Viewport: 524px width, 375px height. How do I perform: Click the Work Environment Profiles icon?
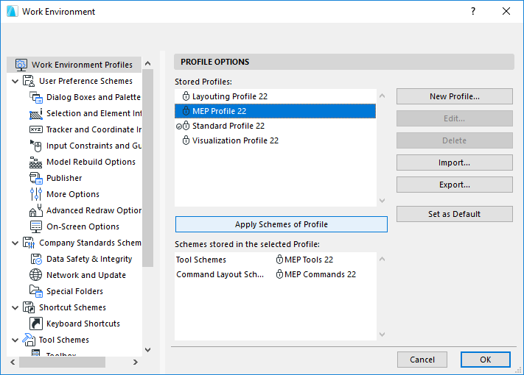21,65
